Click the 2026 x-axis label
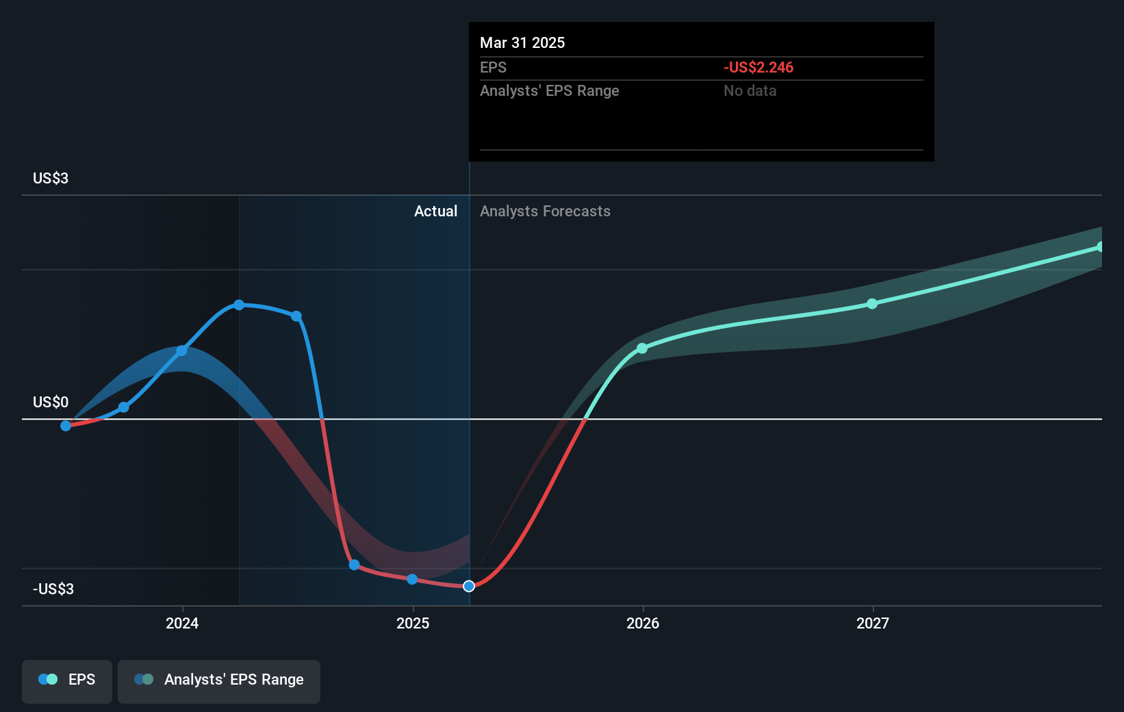Viewport: 1124px width, 712px height. [643, 623]
